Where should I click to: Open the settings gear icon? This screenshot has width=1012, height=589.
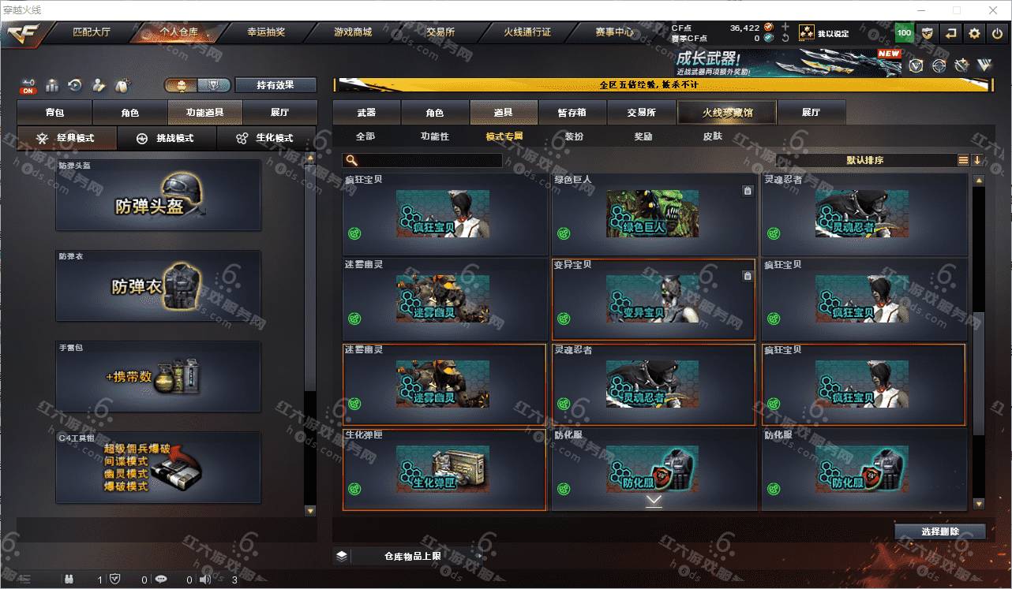click(975, 33)
